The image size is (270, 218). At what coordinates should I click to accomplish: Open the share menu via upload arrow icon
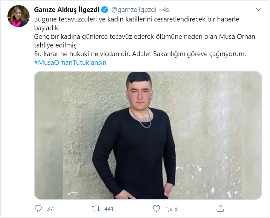(220, 208)
